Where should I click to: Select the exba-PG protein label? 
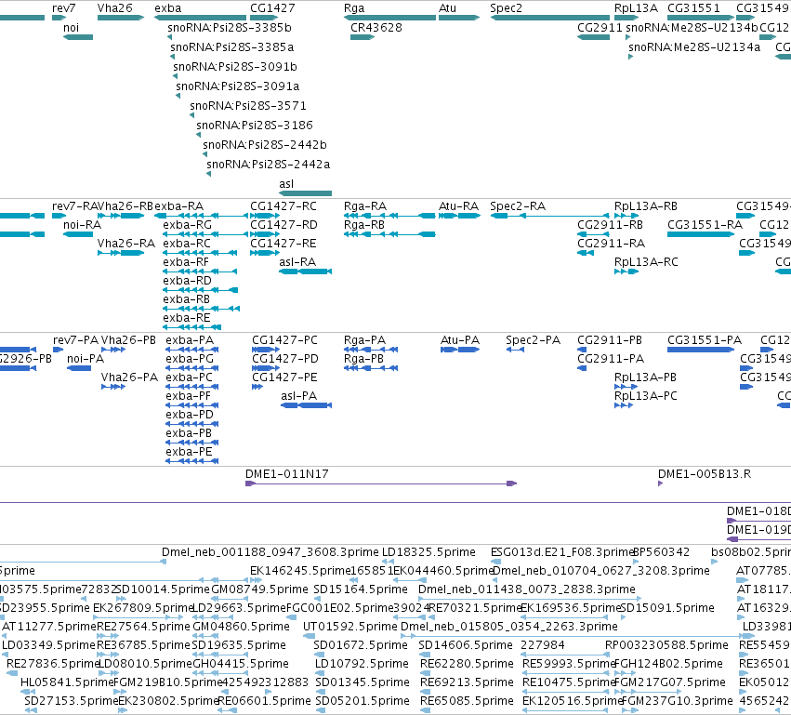point(190,359)
